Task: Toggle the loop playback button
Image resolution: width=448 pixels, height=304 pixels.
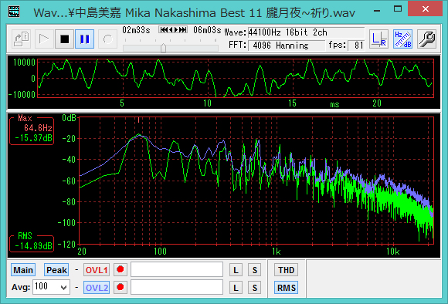Action: (107, 39)
